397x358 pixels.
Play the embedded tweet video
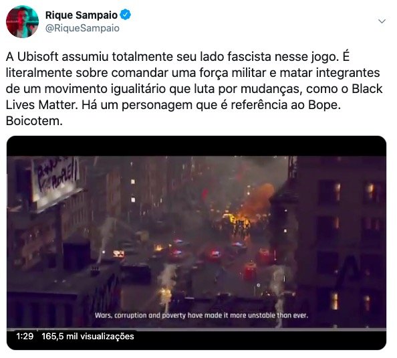tap(196, 243)
